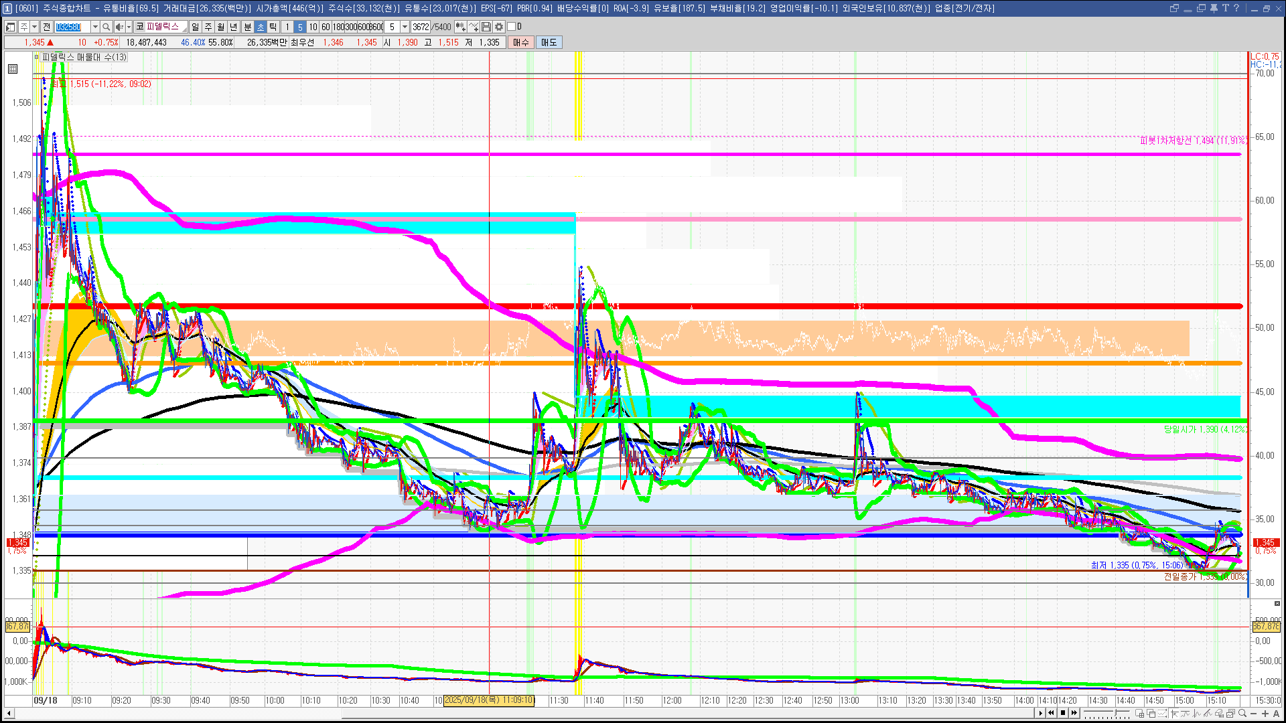
Task: Click the speaker sound icon in toolbar
Action: click(119, 27)
